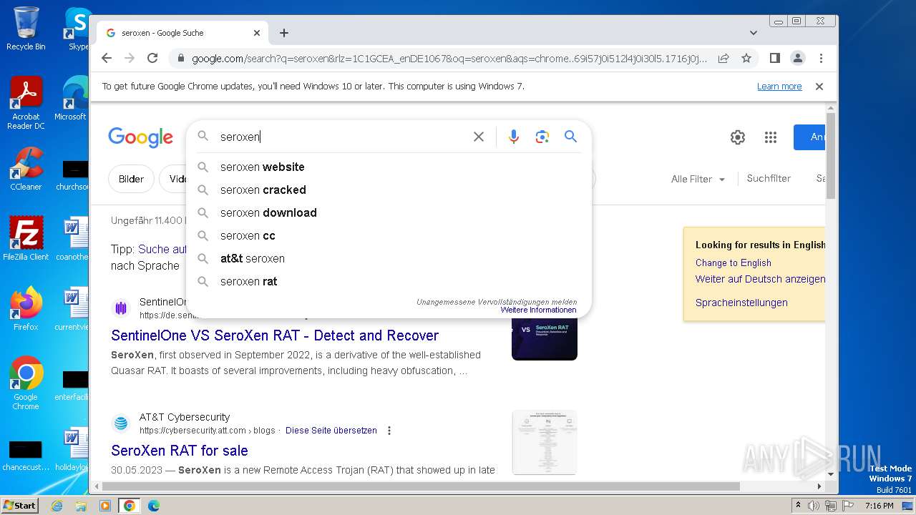
Task: Start voice search with microphone
Action: [513, 137]
